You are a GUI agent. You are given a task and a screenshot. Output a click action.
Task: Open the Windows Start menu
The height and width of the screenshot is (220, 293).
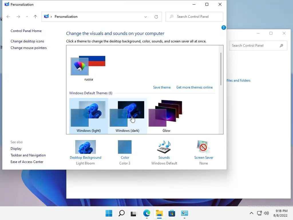(x=109, y=213)
